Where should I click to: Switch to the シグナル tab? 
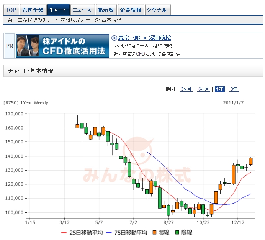point(158,10)
